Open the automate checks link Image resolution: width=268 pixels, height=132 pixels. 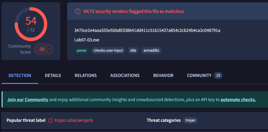[238, 100]
